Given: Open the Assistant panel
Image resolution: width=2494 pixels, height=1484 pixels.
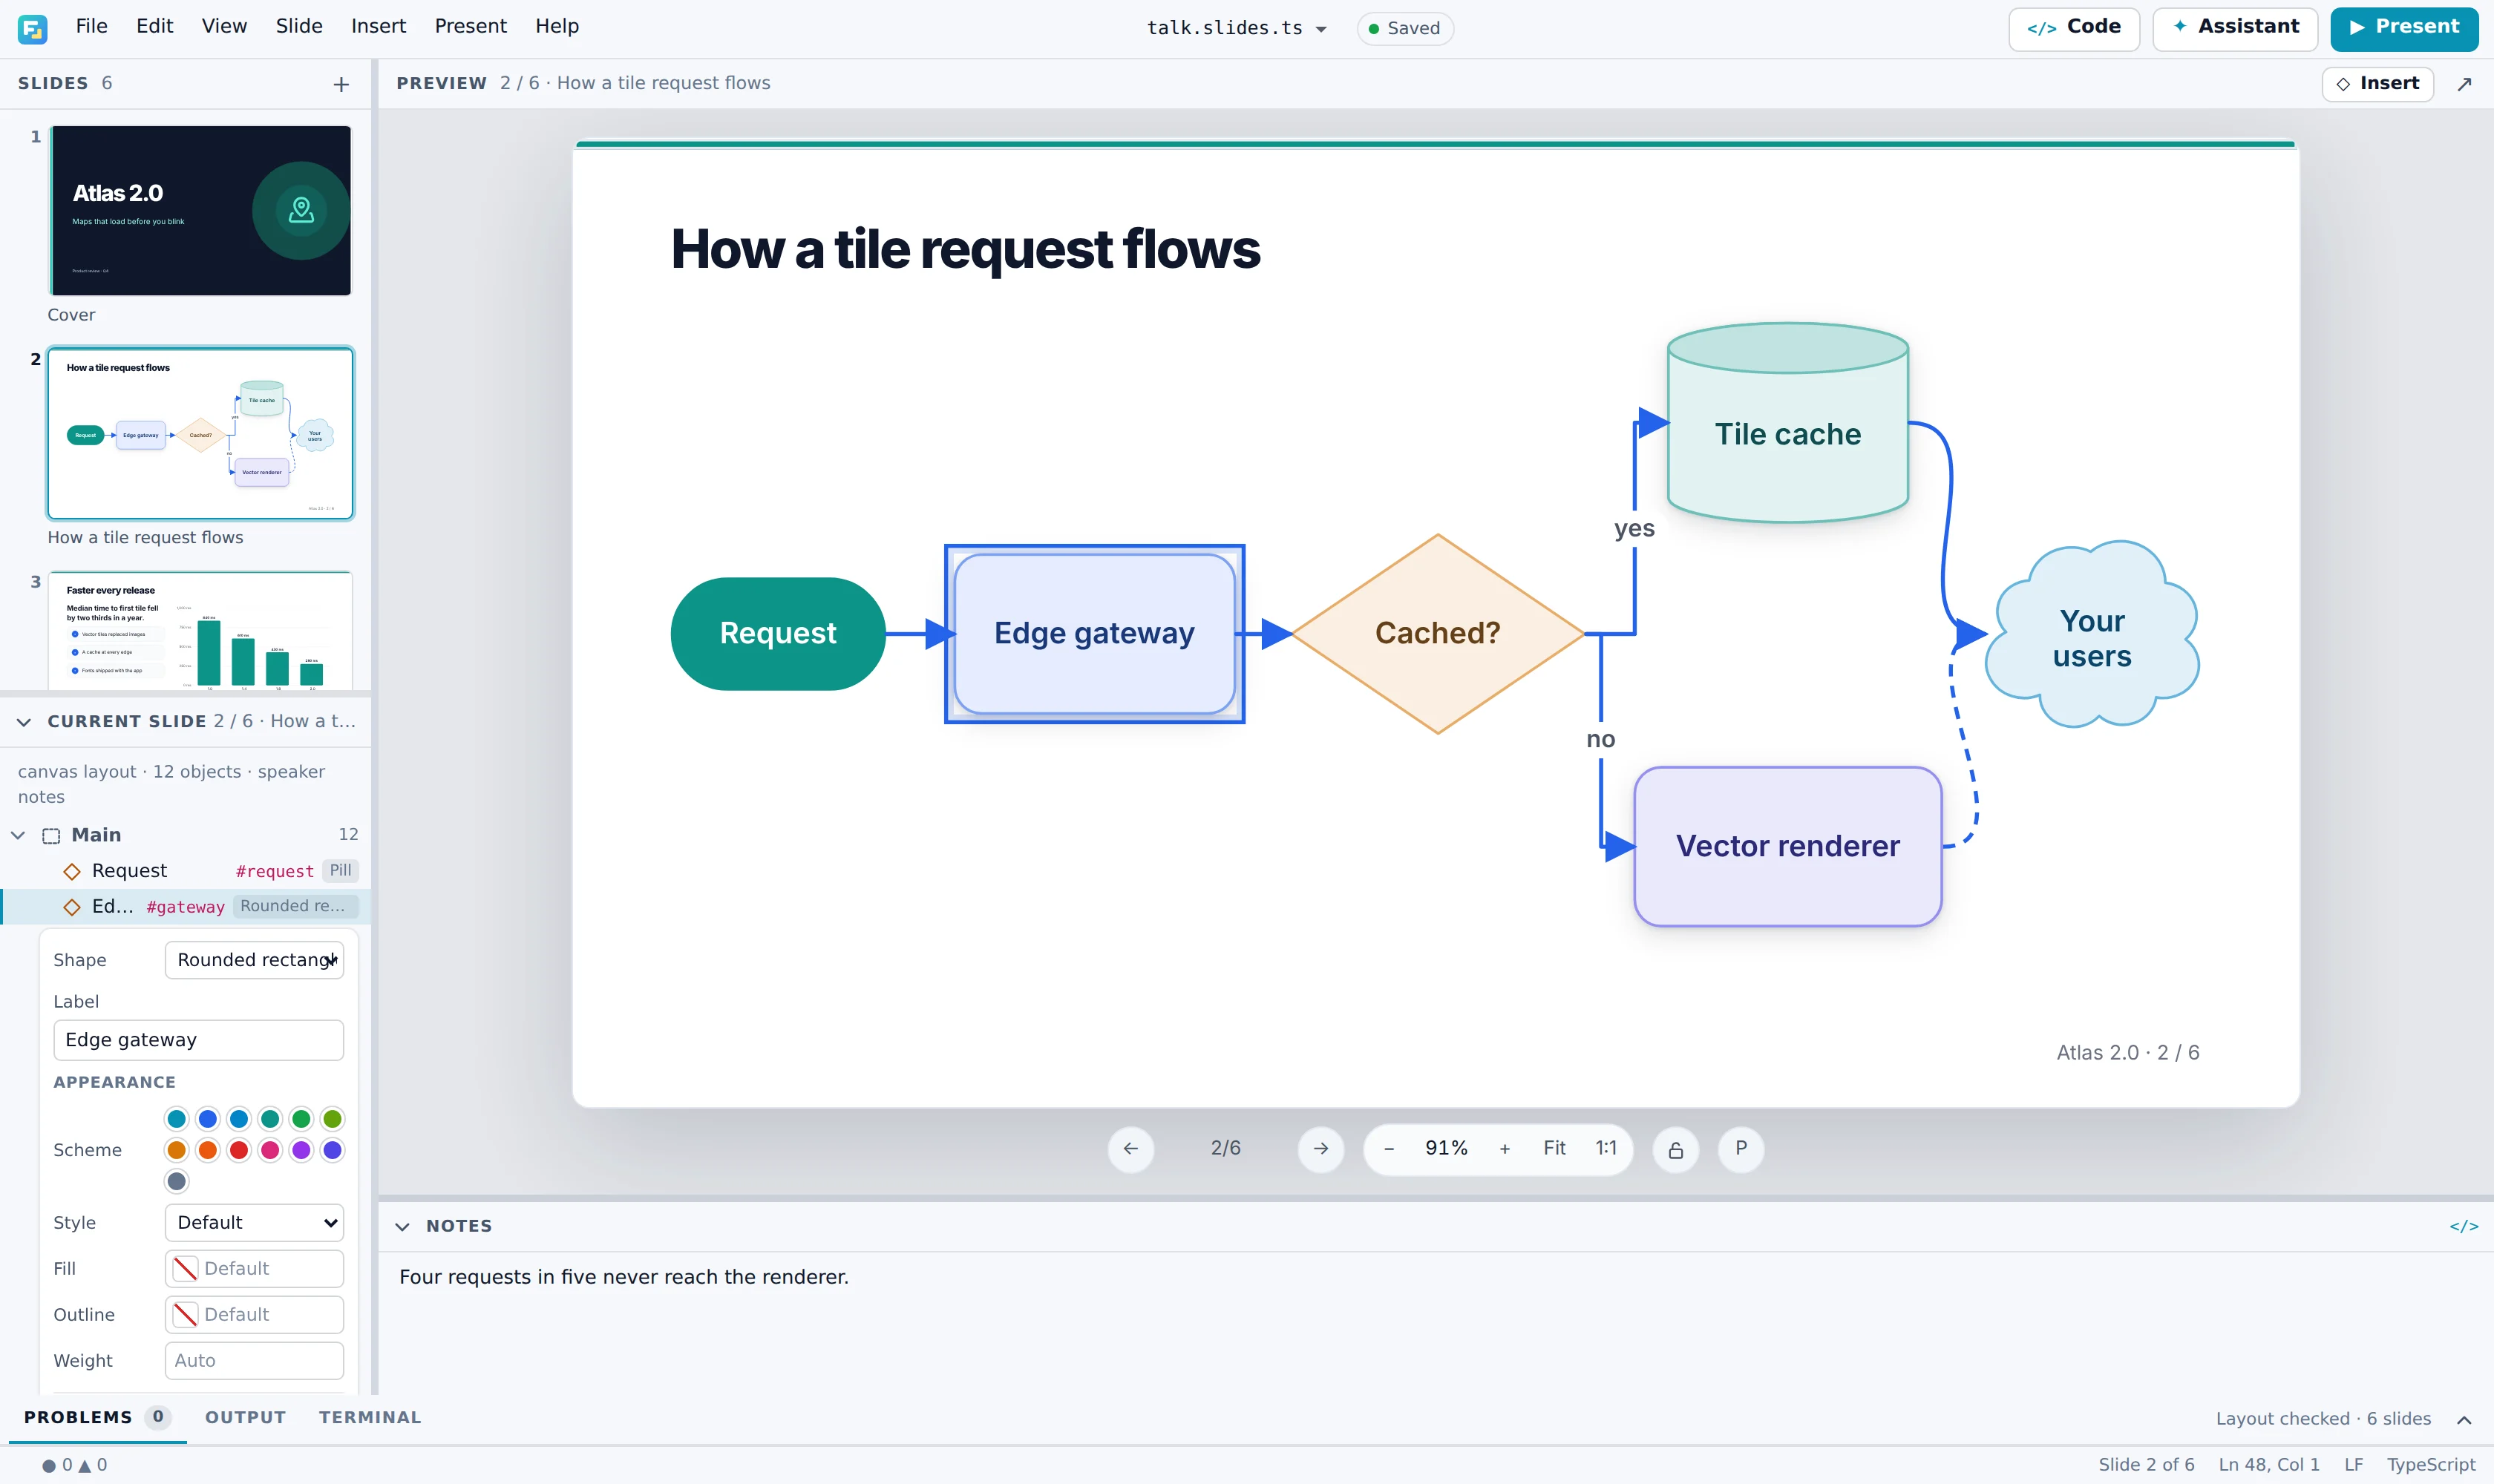Looking at the screenshot, I should click(2235, 28).
